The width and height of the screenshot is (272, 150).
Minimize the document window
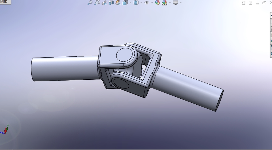pyautogui.click(x=258, y=3)
